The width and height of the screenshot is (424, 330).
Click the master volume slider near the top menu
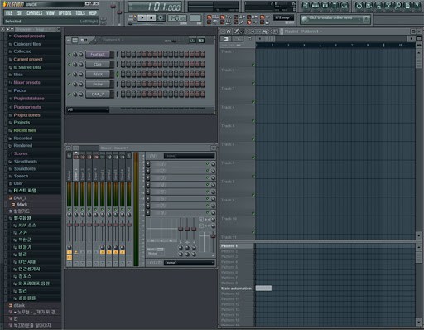coord(113,7)
